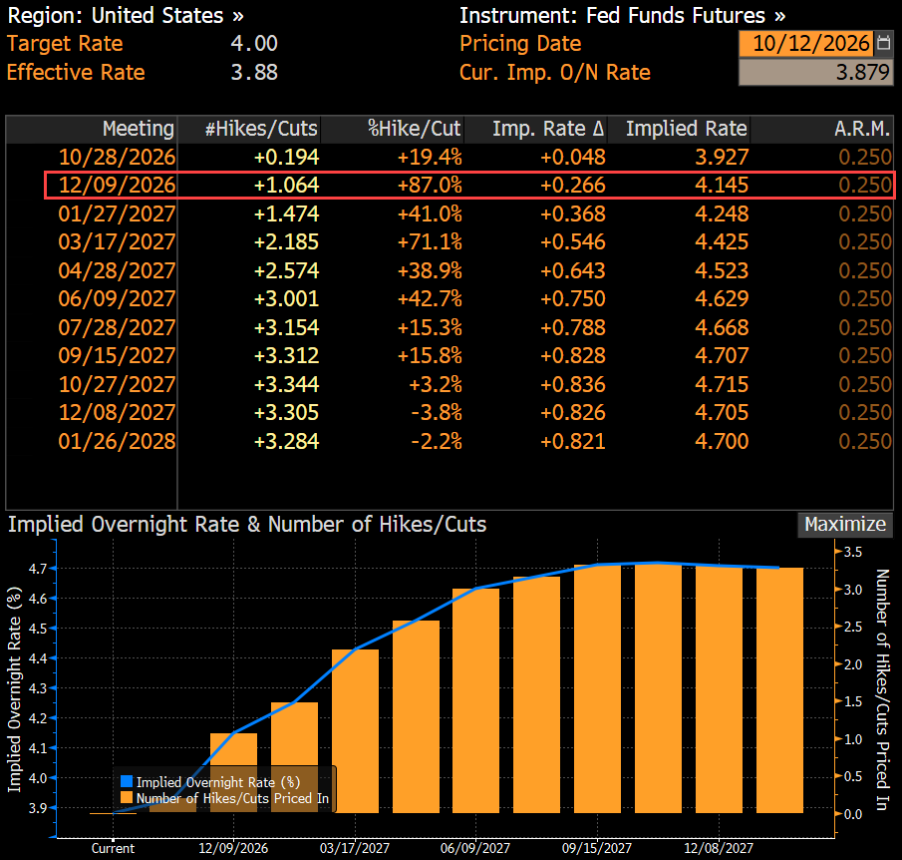Select the 09/15/2027 meeting date

tap(117, 355)
